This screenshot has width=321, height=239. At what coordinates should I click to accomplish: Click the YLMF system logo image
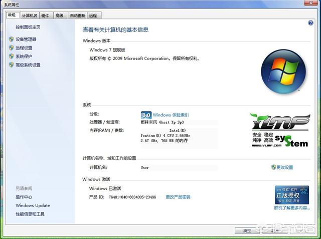(280, 130)
